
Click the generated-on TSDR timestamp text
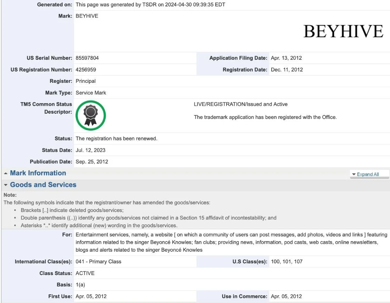(x=150, y=5)
